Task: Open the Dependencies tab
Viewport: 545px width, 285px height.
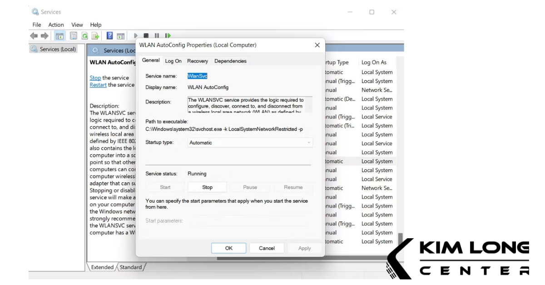Action: tap(230, 61)
